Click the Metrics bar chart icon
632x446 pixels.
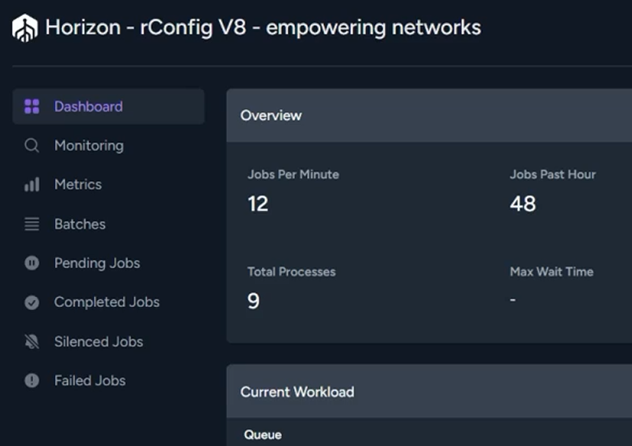pos(32,184)
